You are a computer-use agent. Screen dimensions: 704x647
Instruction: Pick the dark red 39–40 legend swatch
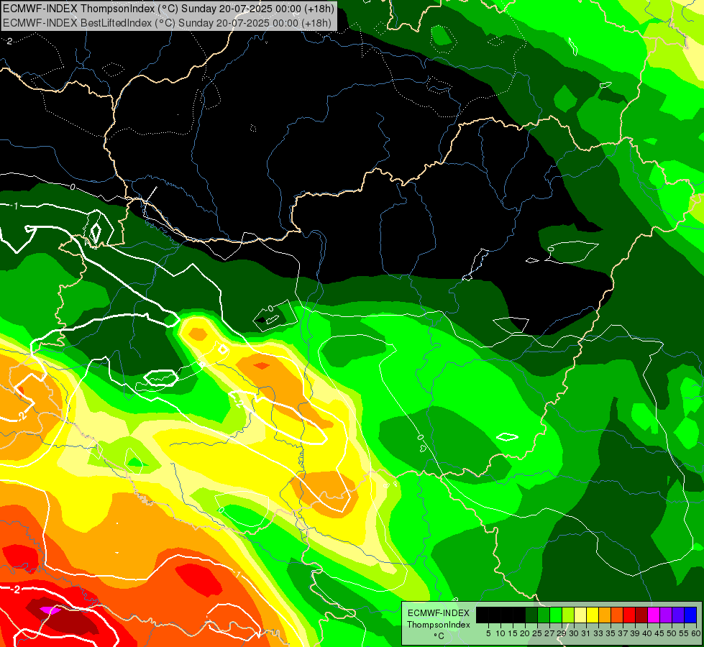tap(641, 615)
